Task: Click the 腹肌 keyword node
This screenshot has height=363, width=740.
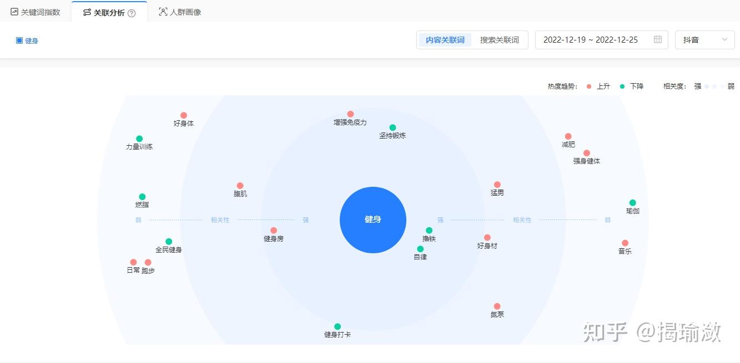Action: [x=240, y=186]
